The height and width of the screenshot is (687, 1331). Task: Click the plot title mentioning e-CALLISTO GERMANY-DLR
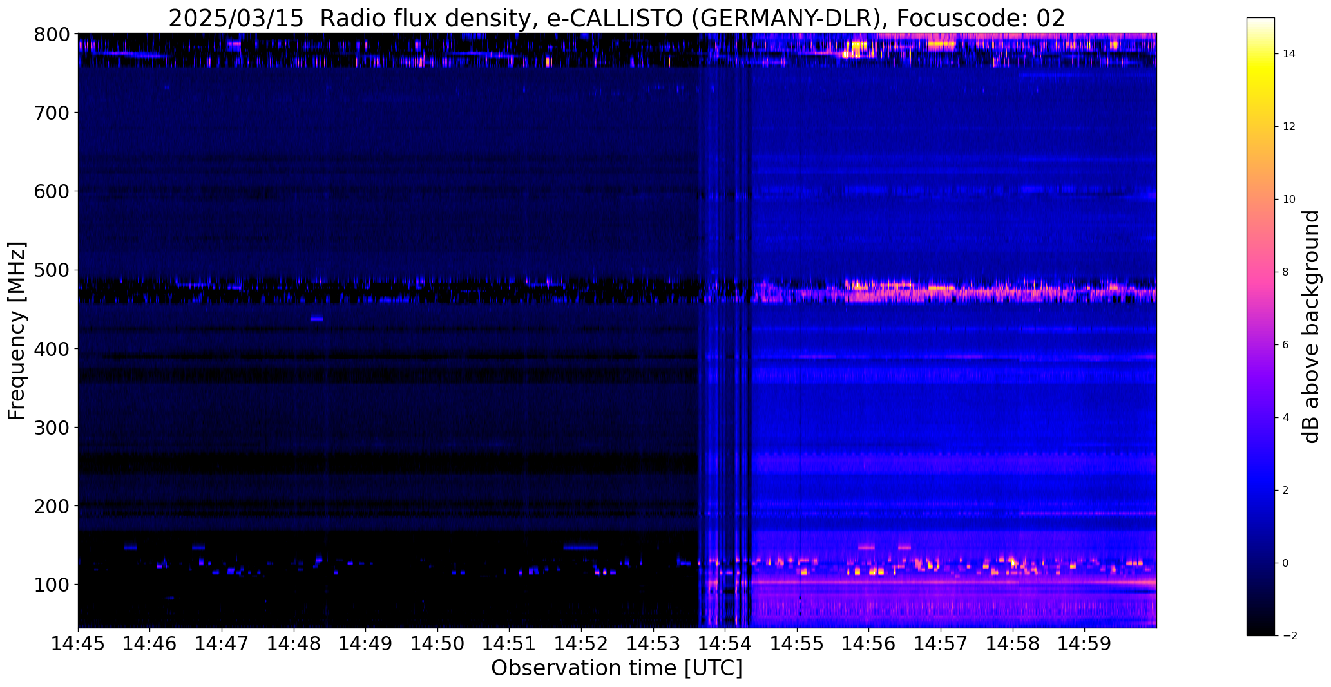click(617, 18)
